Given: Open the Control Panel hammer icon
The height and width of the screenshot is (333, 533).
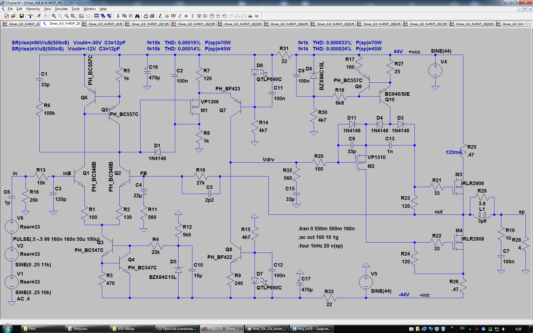Looking at the screenshot, I should pos(30,16).
